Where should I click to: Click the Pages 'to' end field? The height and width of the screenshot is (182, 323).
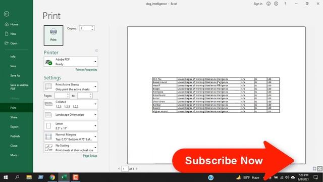[83, 96]
